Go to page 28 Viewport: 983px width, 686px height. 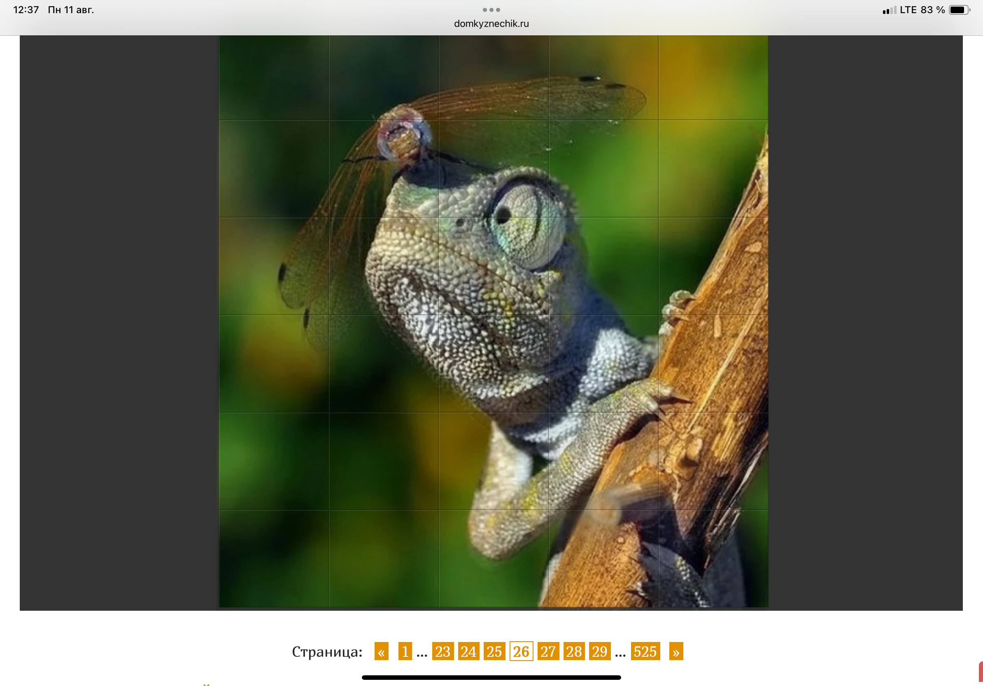(574, 651)
